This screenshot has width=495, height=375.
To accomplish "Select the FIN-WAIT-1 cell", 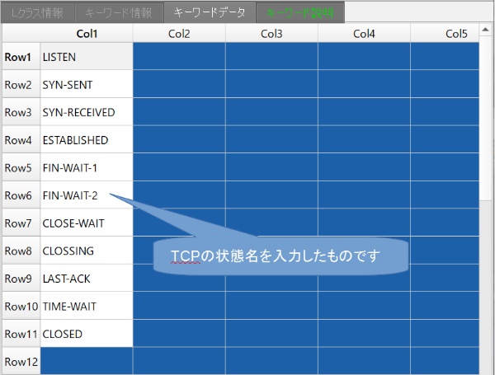I will (87, 168).
